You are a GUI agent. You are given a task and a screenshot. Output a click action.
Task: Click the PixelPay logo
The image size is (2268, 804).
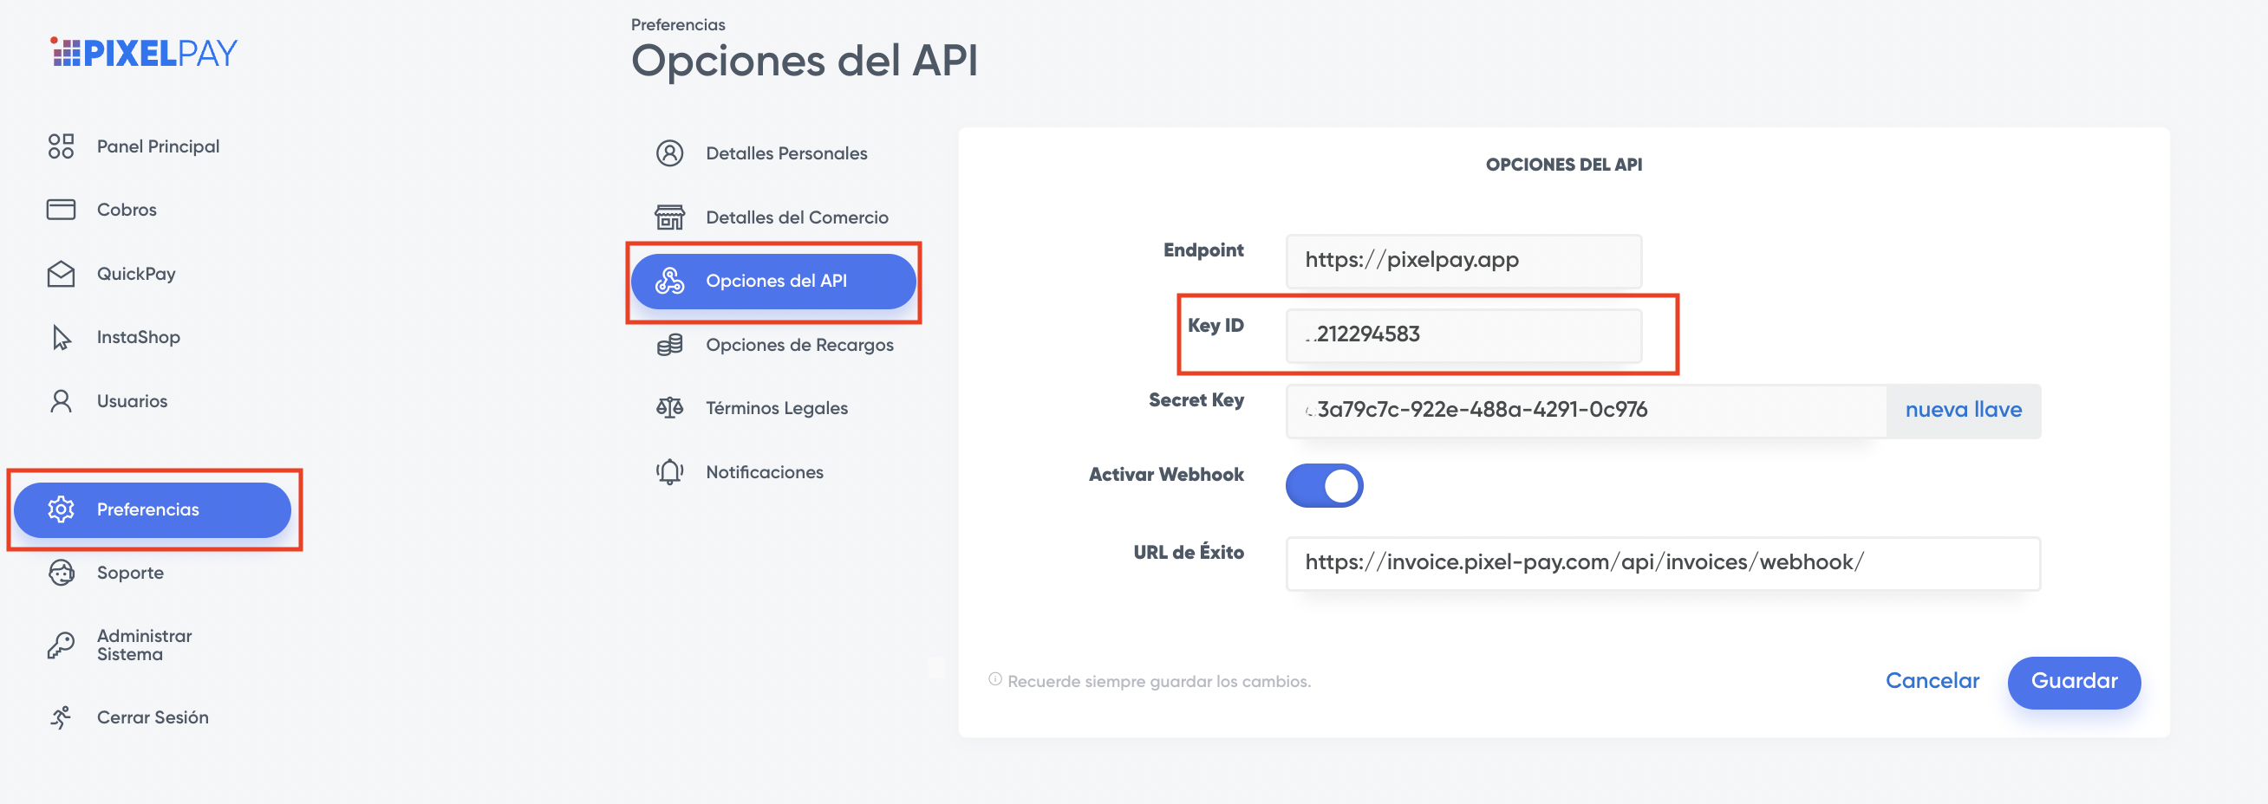tap(144, 53)
